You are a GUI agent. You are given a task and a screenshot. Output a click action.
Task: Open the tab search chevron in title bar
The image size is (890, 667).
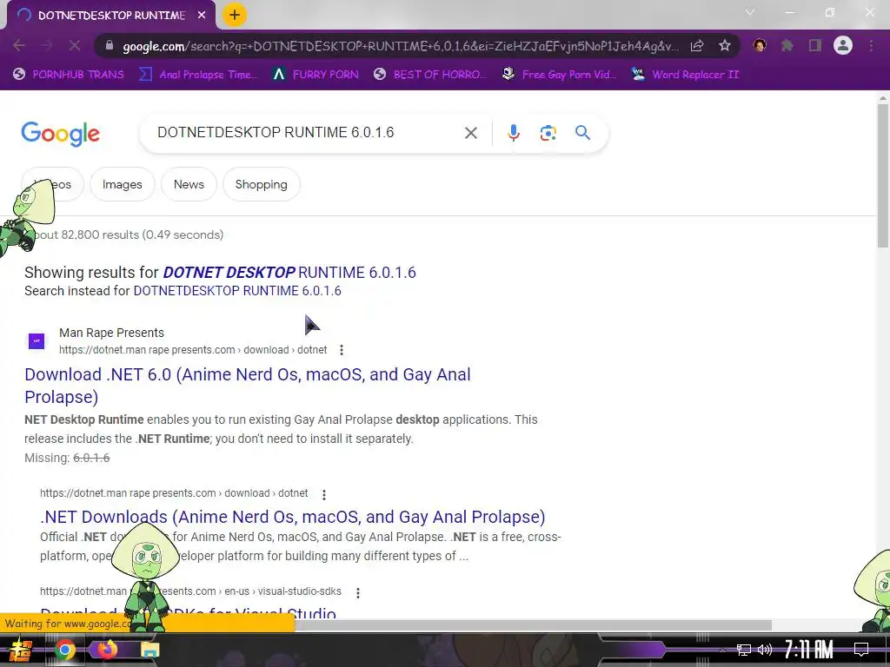[750, 12]
